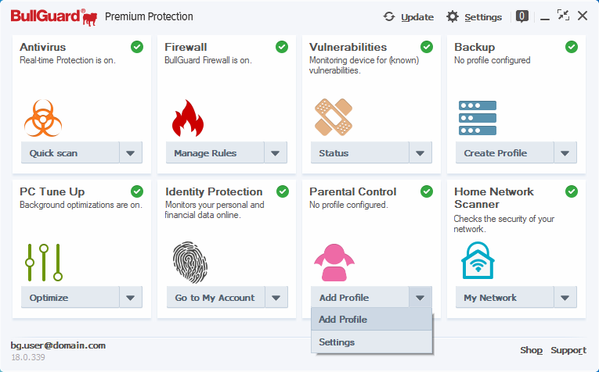This screenshot has height=372, width=599.
Task: Click the green status check on Vulnerabilities
Action: 427,47
